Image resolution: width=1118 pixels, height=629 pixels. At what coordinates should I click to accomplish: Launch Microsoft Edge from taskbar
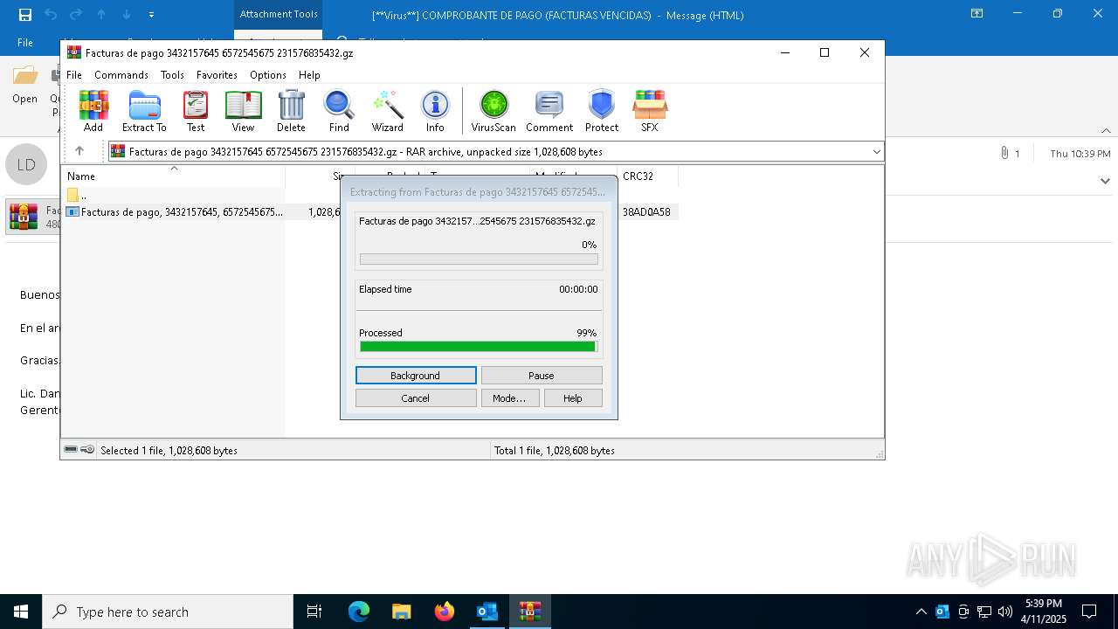[359, 612]
